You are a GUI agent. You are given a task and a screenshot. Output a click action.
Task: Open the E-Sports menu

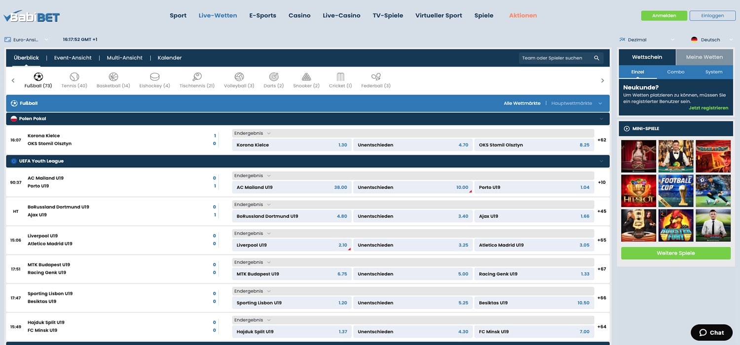(x=262, y=15)
